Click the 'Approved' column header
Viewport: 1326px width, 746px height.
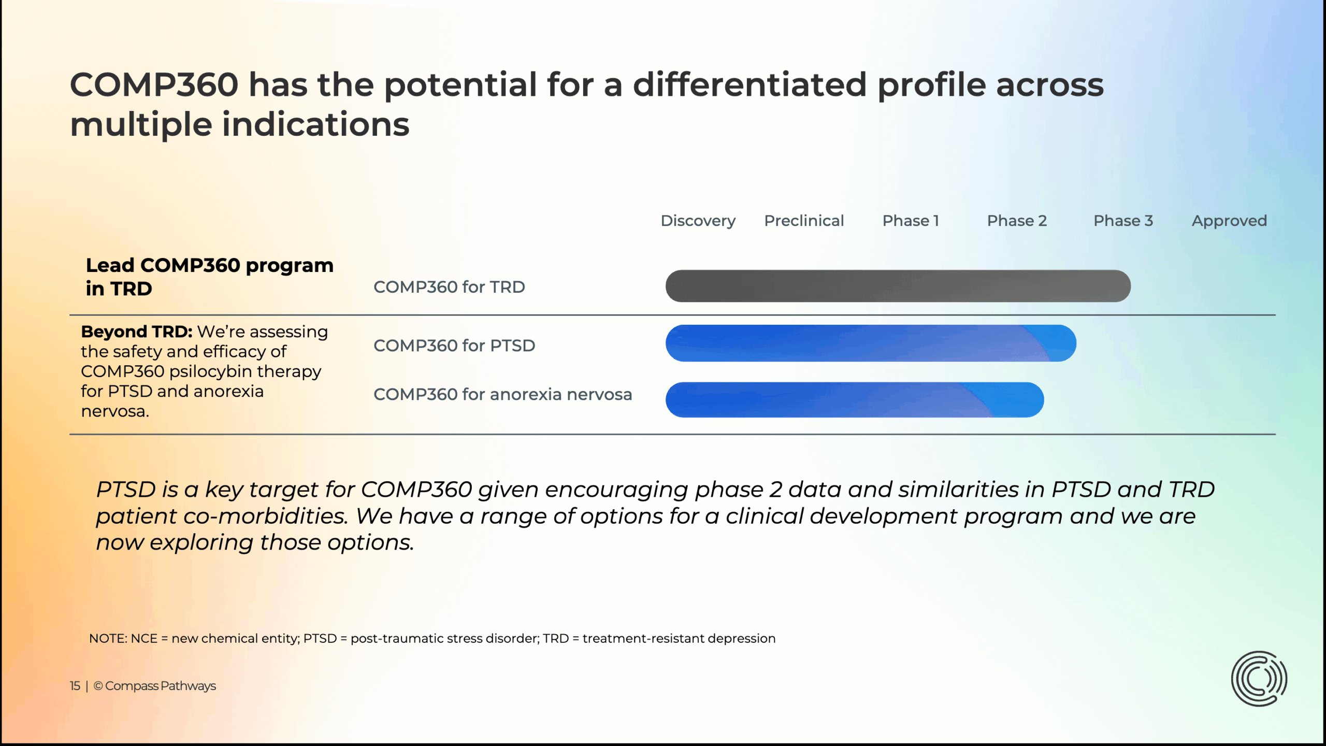click(x=1229, y=221)
